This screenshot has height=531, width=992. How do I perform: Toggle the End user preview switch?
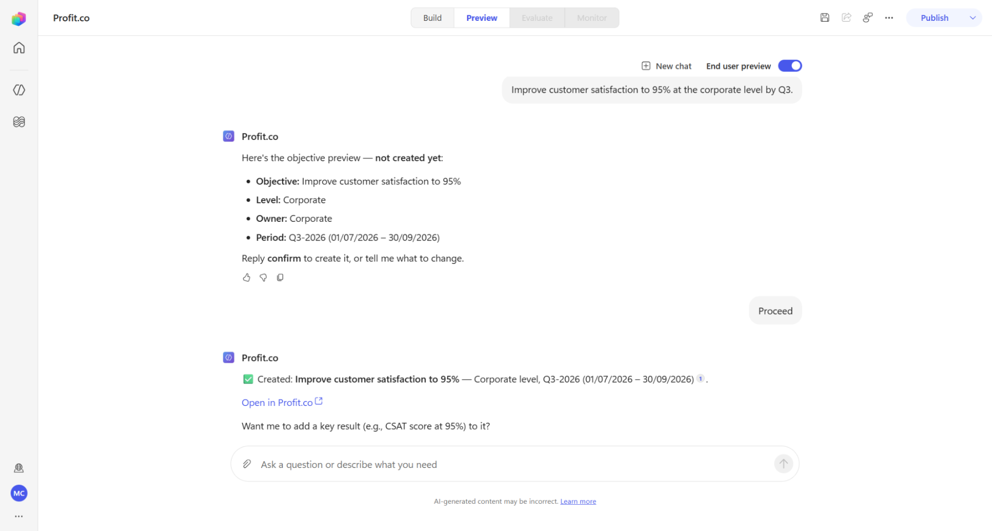pyautogui.click(x=790, y=66)
